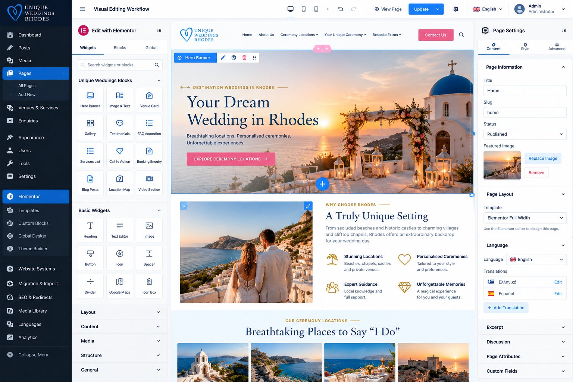
Task: Switch to tablet preview mode
Action: pos(304,9)
